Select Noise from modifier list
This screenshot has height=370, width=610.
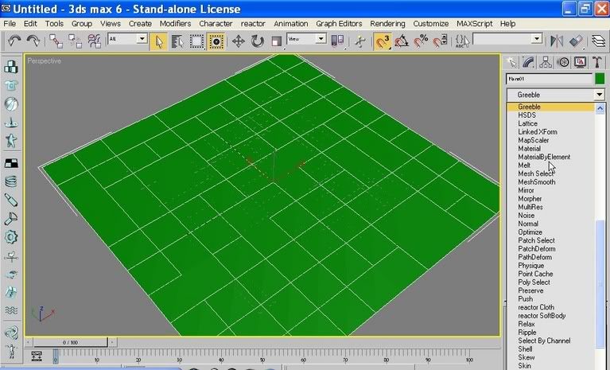coord(526,216)
